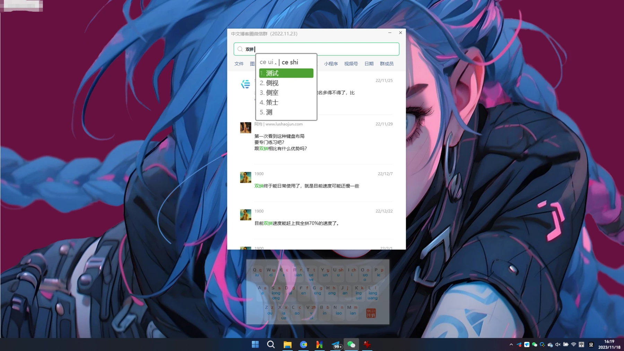
Task: Click the Windows Start button
Action: pyautogui.click(x=255, y=344)
